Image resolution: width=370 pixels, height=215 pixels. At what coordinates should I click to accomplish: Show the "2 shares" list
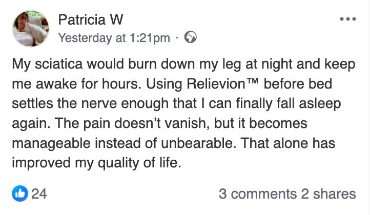tap(328, 194)
